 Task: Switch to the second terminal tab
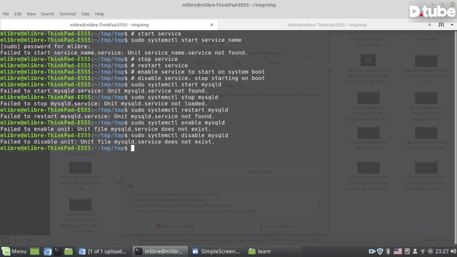pyautogui.click(x=327, y=25)
